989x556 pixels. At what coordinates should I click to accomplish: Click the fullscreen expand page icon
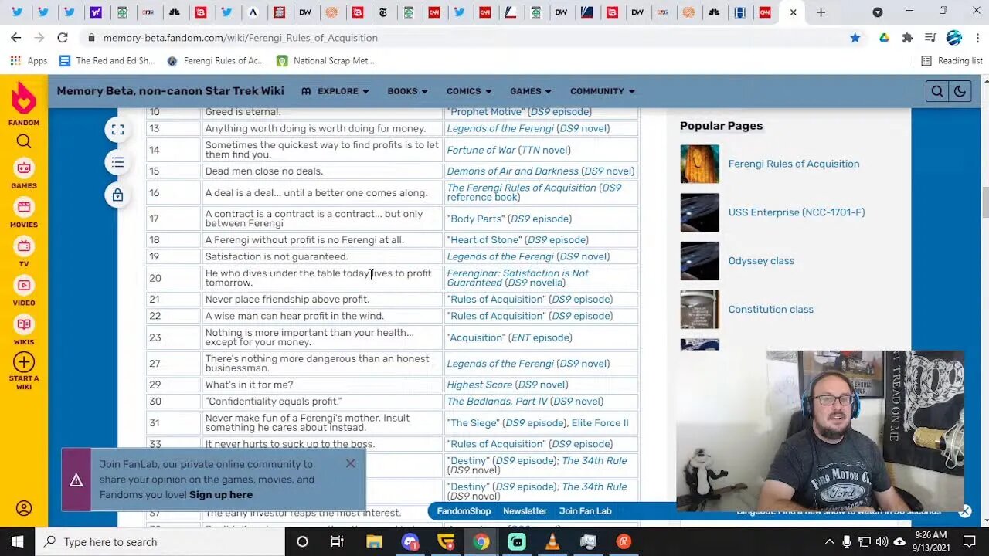pos(117,130)
